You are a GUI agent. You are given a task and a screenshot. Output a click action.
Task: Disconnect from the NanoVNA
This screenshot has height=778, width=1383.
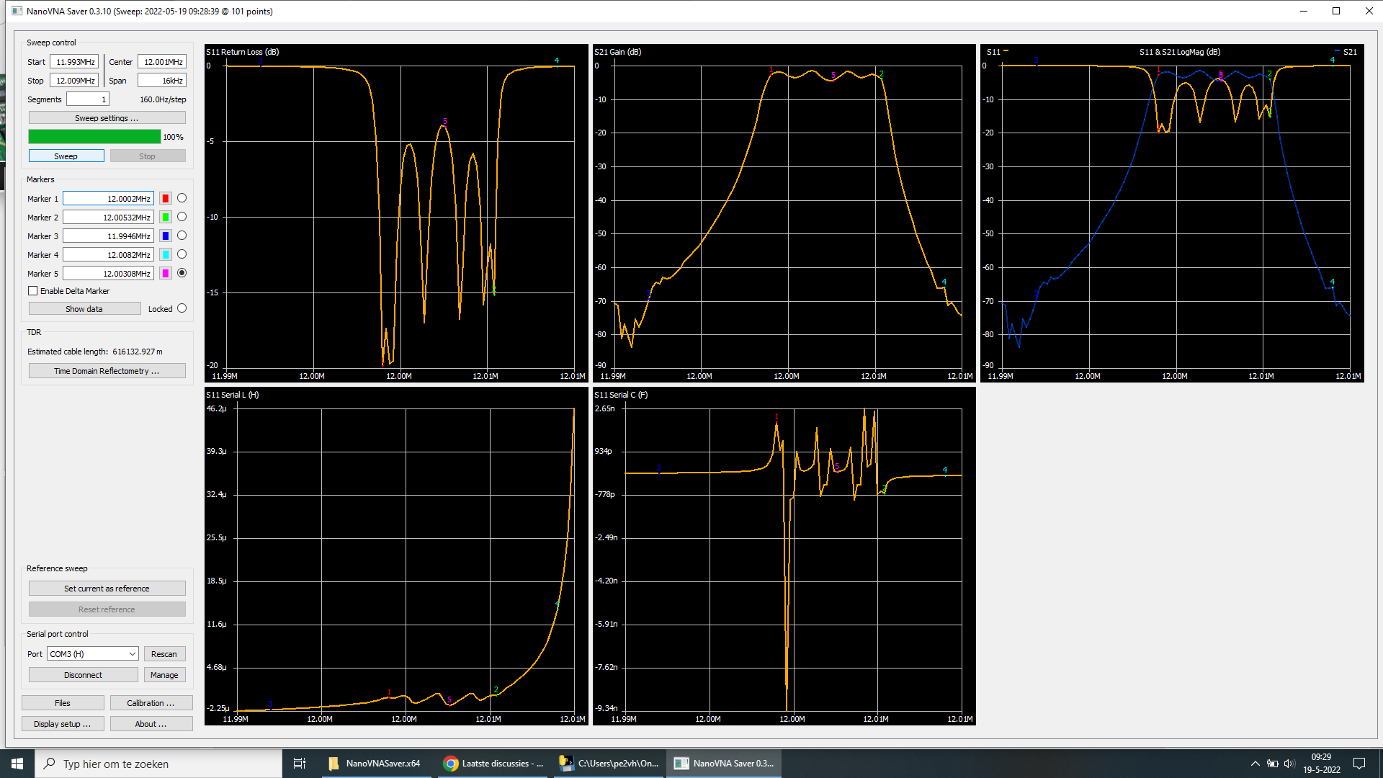(84, 675)
